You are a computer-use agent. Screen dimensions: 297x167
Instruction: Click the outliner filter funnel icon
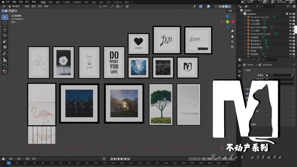point(288,6)
